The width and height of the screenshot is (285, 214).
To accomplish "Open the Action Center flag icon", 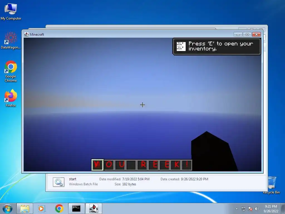I will 250,209.
